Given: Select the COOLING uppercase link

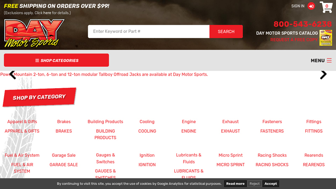Looking at the screenshot, I should click(x=147, y=131).
